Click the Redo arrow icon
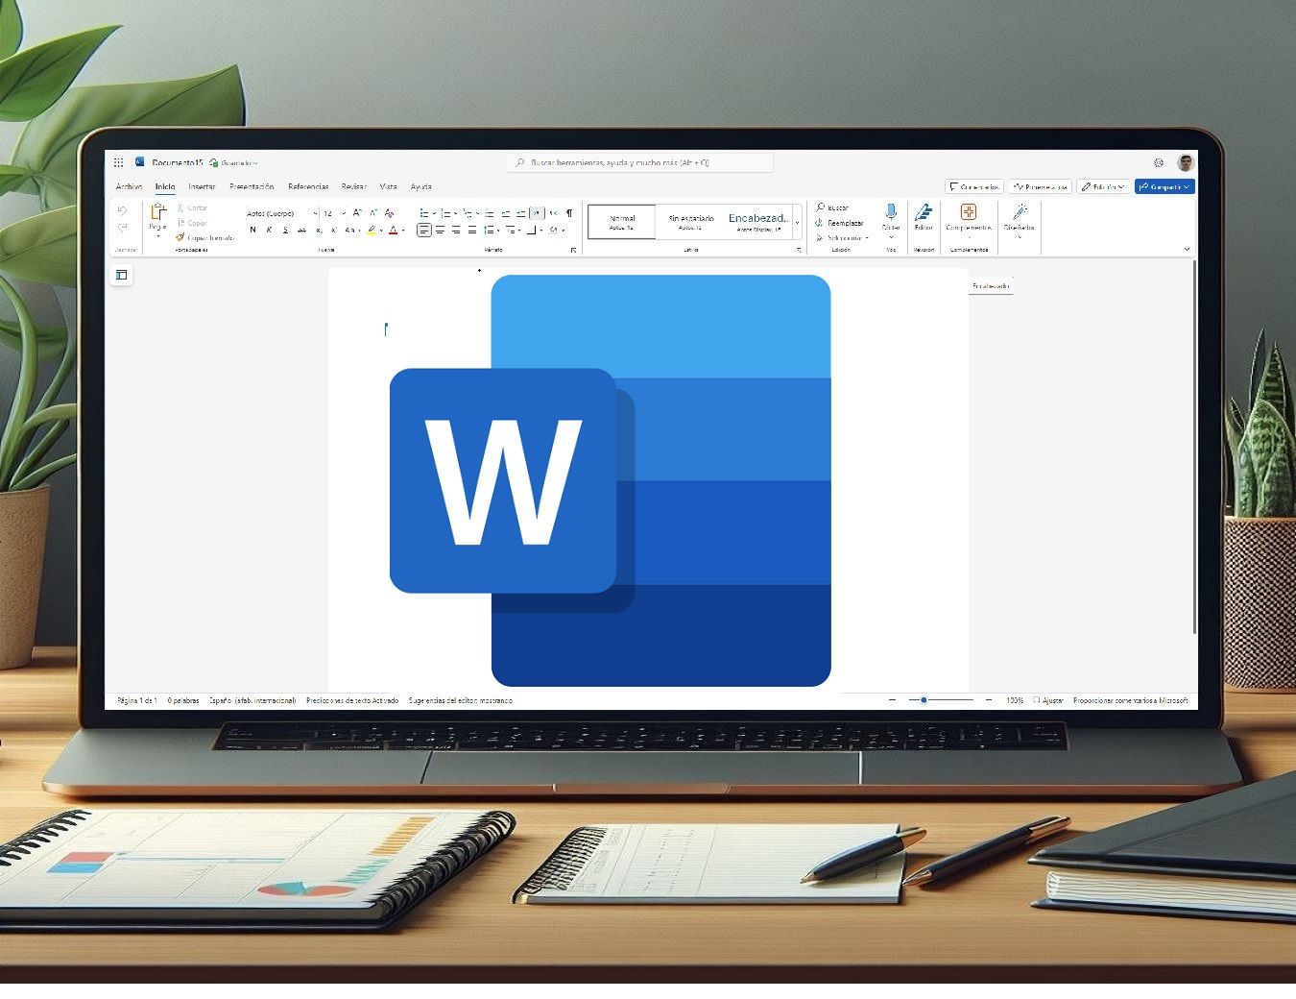The height and width of the screenshot is (999, 1296). coord(122,228)
